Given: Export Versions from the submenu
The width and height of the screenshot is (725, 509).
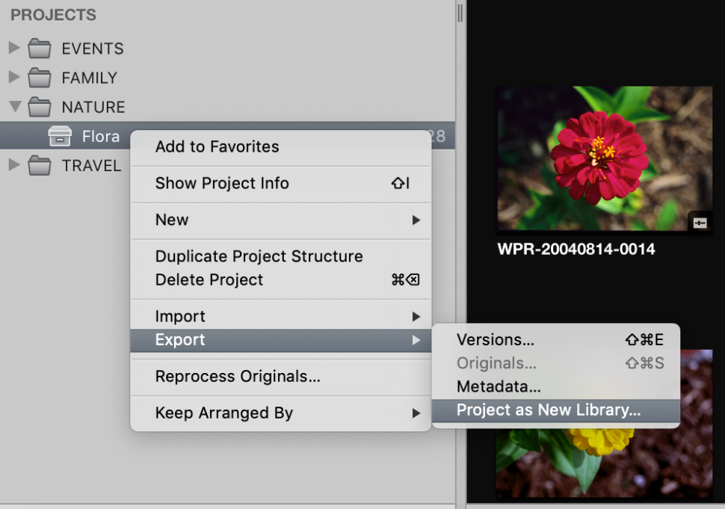Looking at the screenshot, I should tap(495, 340).
